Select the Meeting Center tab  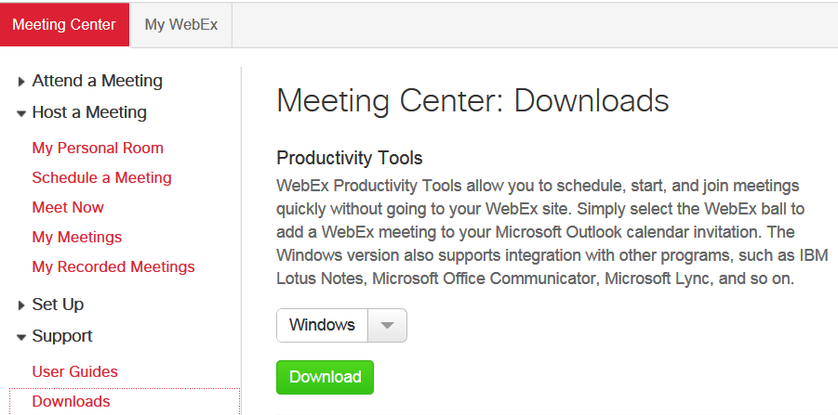point(64,24)
